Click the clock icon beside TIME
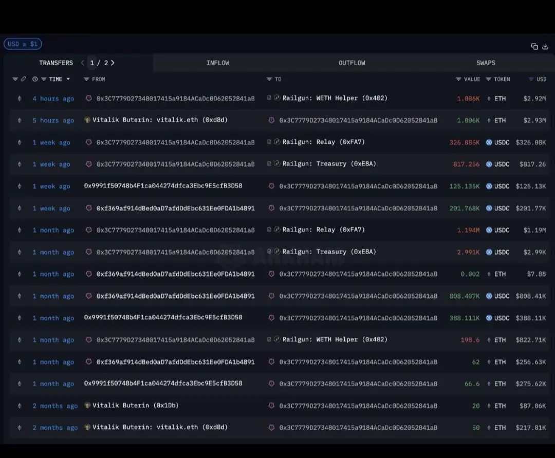This screenshot has width=555, height=458. (35, 79)
